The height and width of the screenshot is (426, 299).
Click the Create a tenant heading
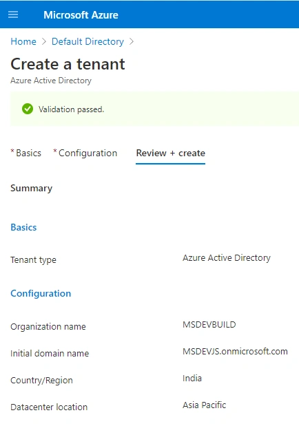[68, 64]
